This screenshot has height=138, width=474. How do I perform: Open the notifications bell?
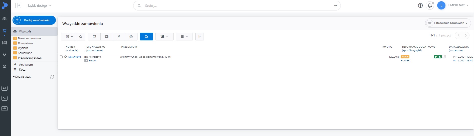[430, 5]
